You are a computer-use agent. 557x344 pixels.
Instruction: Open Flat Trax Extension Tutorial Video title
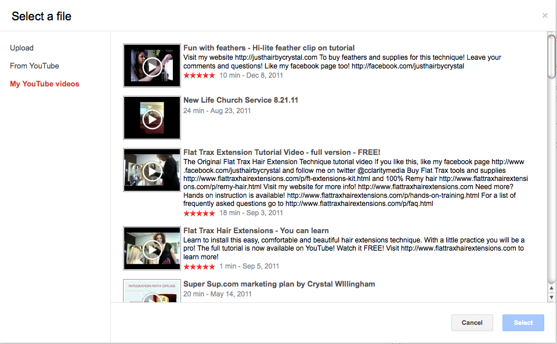click(282, 153)
